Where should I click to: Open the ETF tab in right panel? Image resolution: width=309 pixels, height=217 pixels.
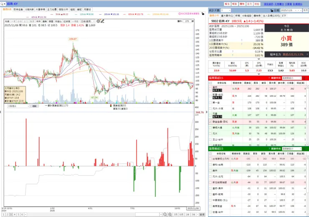coord(284,15)
